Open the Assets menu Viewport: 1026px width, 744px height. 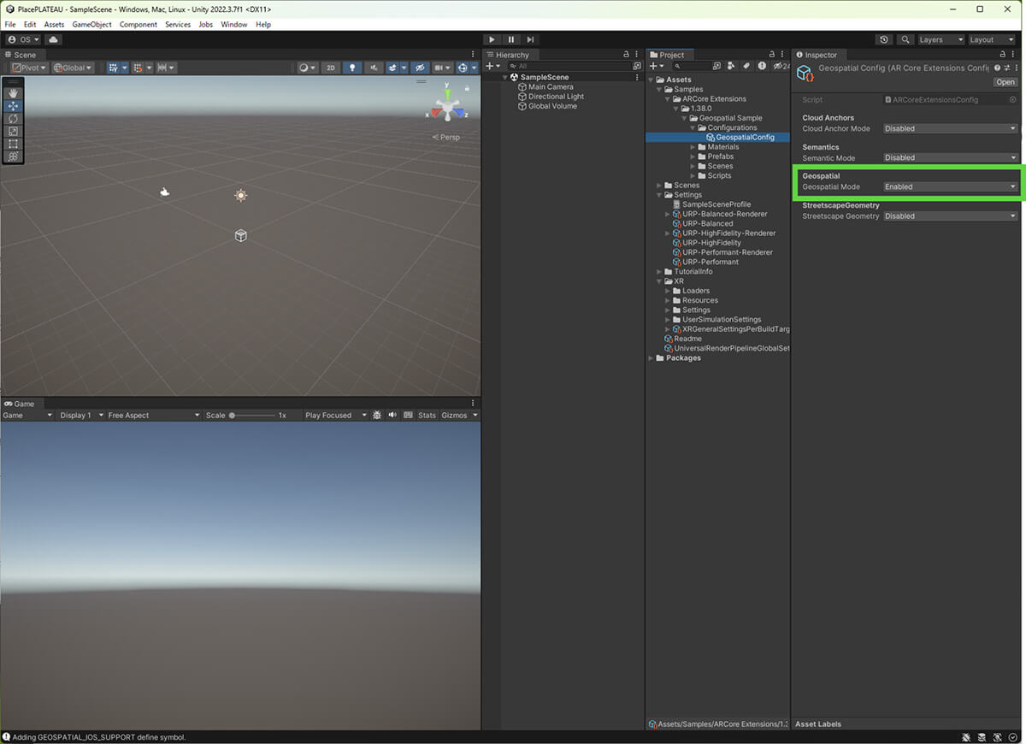[x=54, y=24]
